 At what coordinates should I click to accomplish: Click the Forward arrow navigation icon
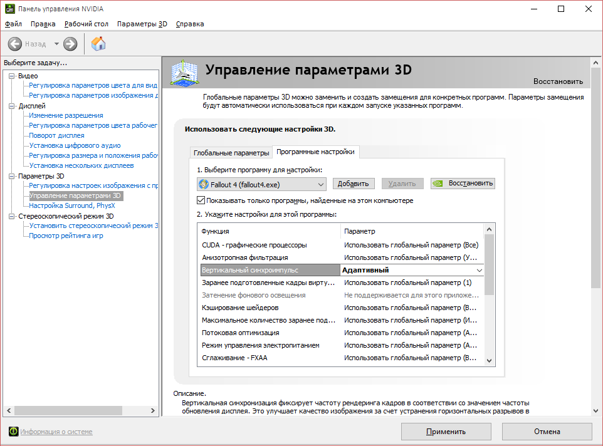(x=70, y=44)
